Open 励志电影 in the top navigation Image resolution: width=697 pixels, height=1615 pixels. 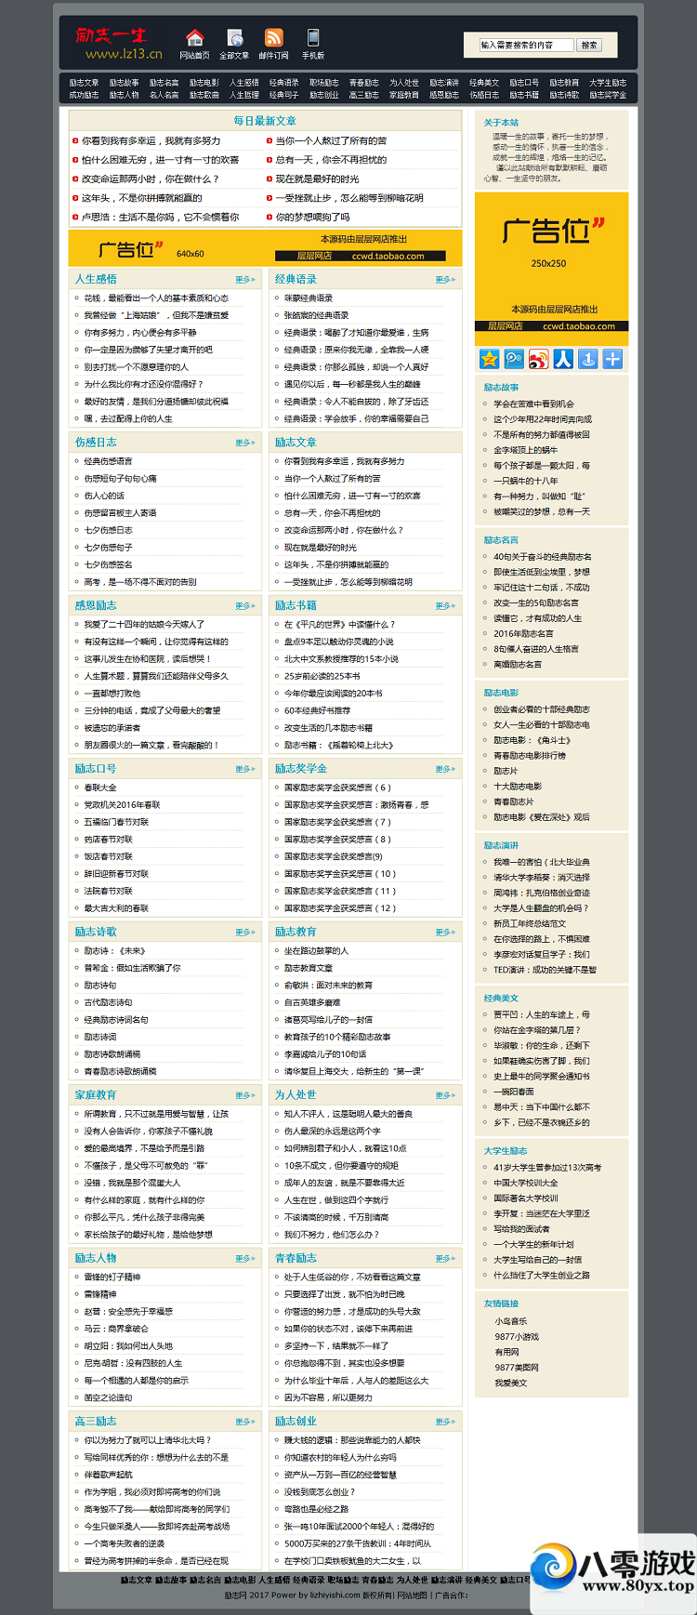coord(204,83)
